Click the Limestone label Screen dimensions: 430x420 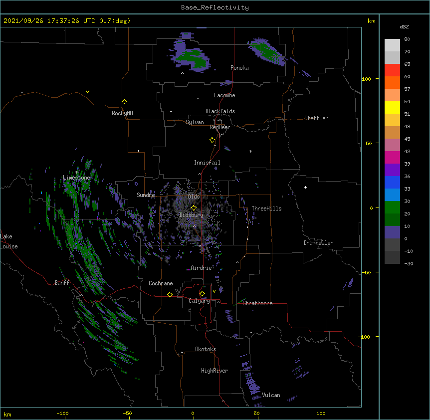[x=76, y=178]
